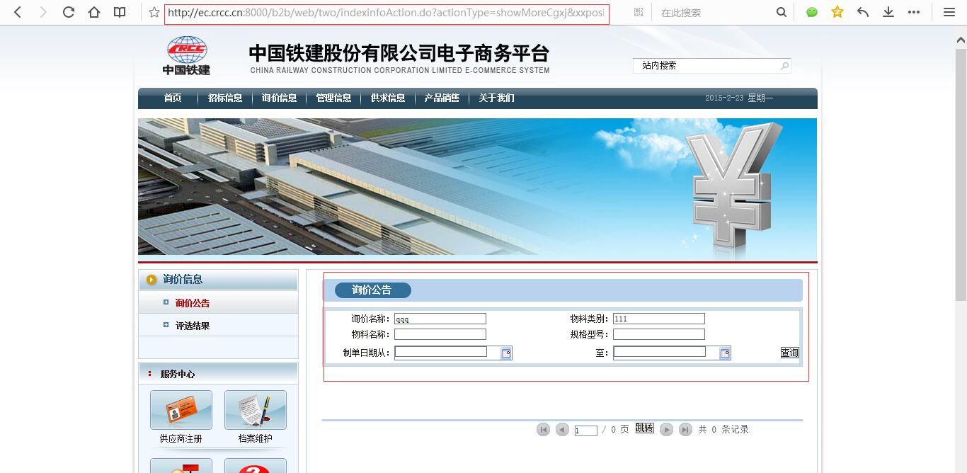
Task: Focus the 站内搜索 search box
Action: [707, 65]
